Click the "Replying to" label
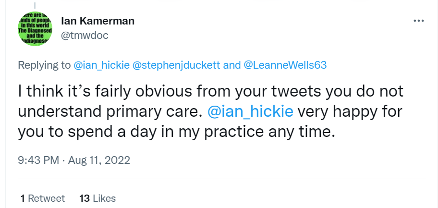This screenshot has height=208, width=438. click(x=44, y=65)
